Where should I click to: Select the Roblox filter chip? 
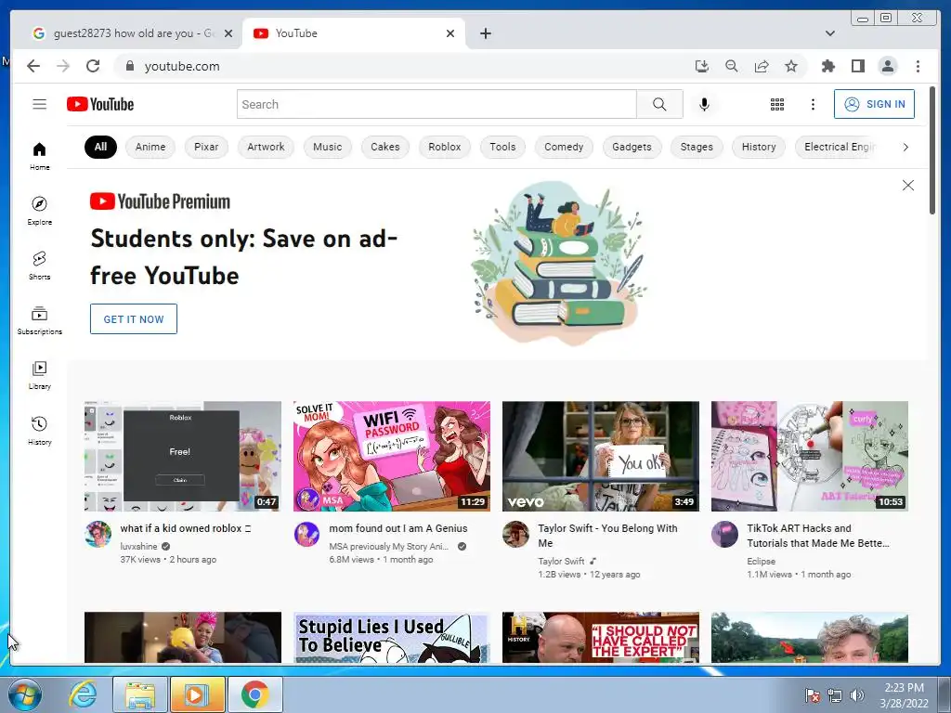445,147
